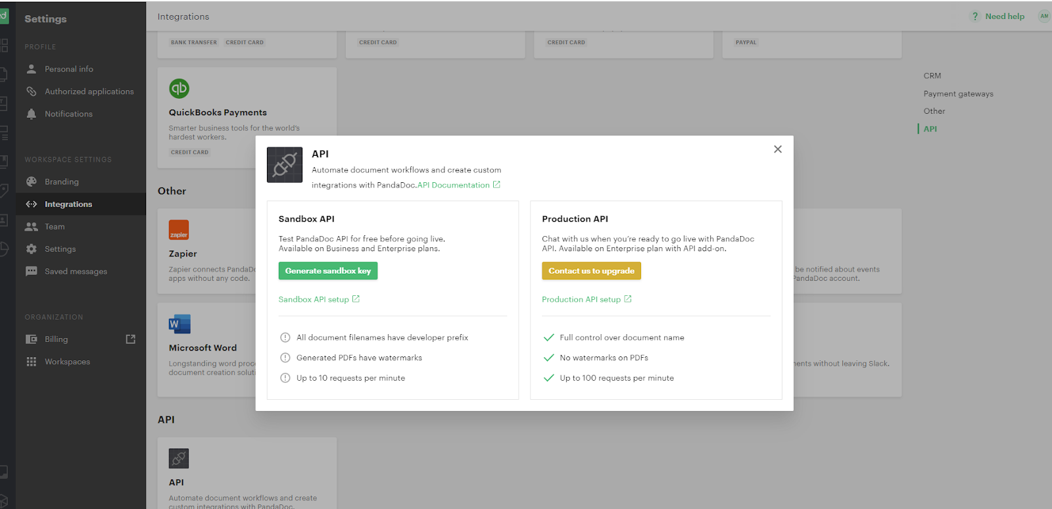Click the API card plug icon at bottom
Image resolution: width=1052 pixels, height=509 pixels.
tap(179, 458)
